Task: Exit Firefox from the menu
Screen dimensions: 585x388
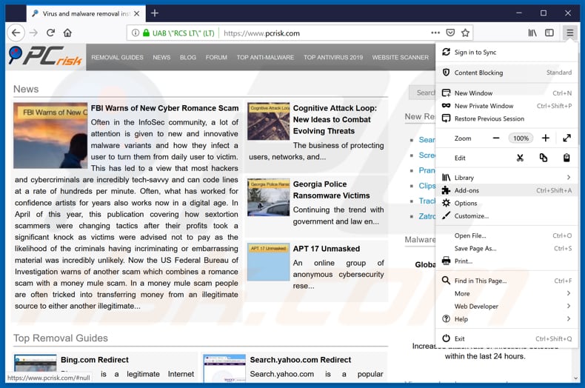Action: click(507, 338)
